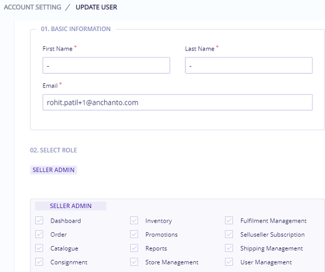Click the Seller Admin permissions panel header

(x=71, y=206)
